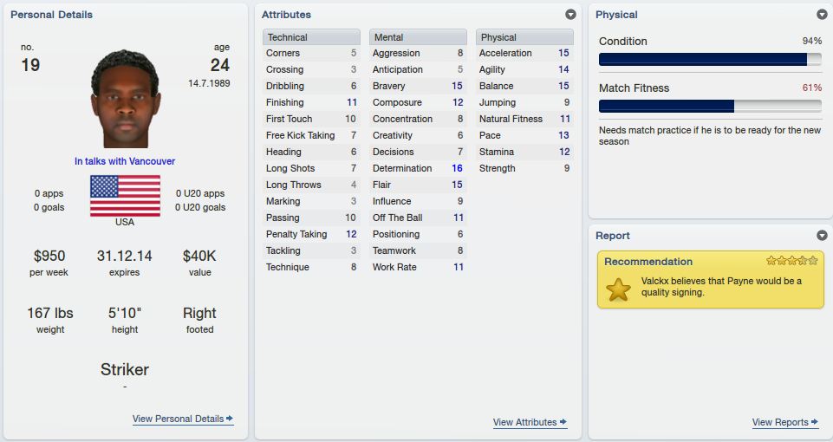
Task: Open the Report panel dropdown arrow
Action: coord(822,236)
